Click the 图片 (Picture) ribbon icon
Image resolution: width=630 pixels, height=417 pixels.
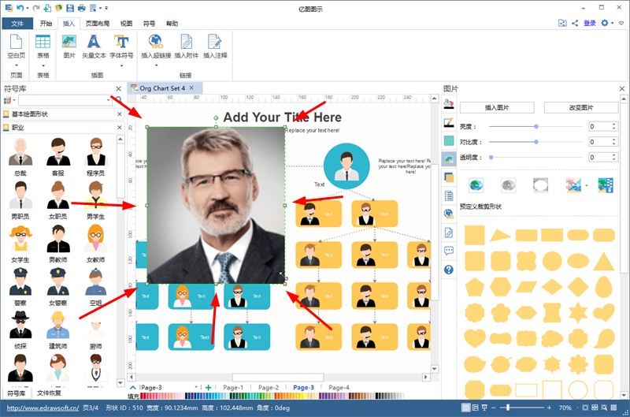coord(69,46)
